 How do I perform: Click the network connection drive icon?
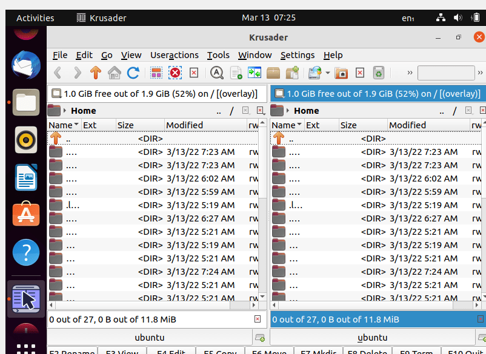[315, 73]
